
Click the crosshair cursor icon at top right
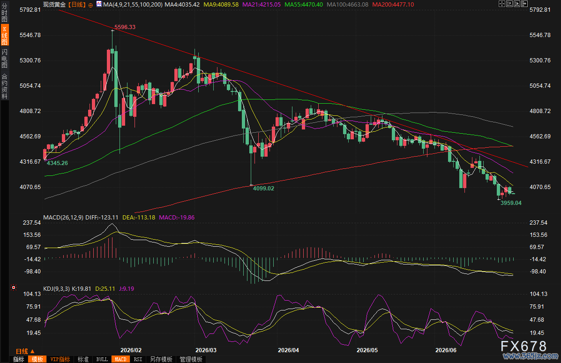tap(502, 4)
